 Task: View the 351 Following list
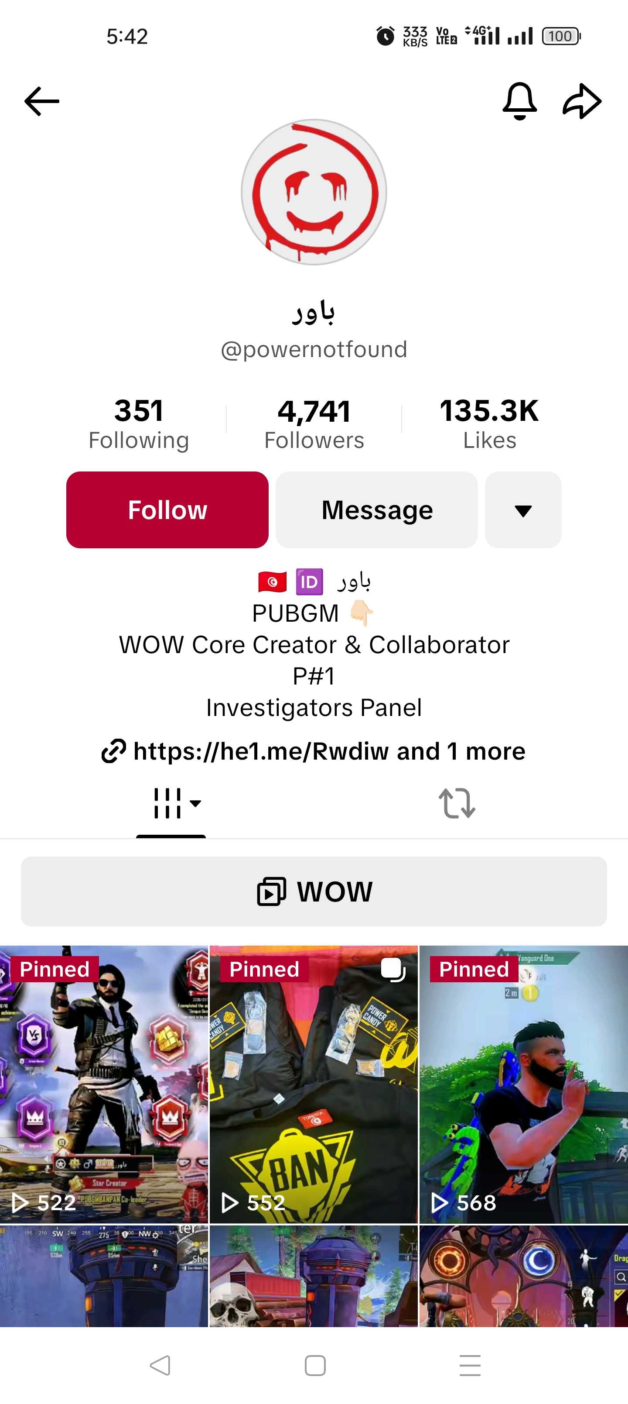click(139, 424)
